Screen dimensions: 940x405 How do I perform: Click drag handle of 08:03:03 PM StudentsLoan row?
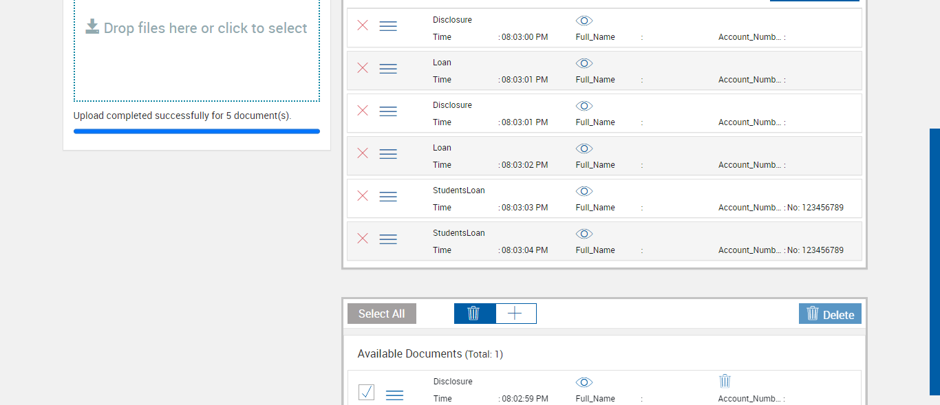(x=388, y=197)
